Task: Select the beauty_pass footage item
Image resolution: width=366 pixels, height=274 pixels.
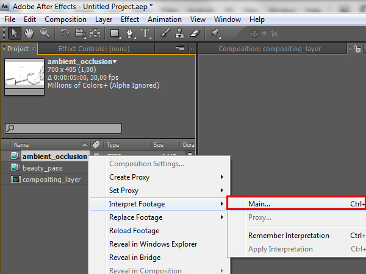Action: click(x=42, y=168)
